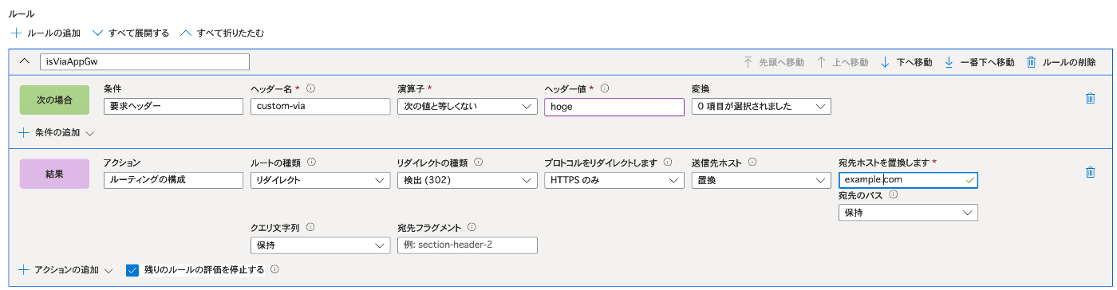Toggle 残りのルールの評価を停止する checkbox

[x=132, y=270]
